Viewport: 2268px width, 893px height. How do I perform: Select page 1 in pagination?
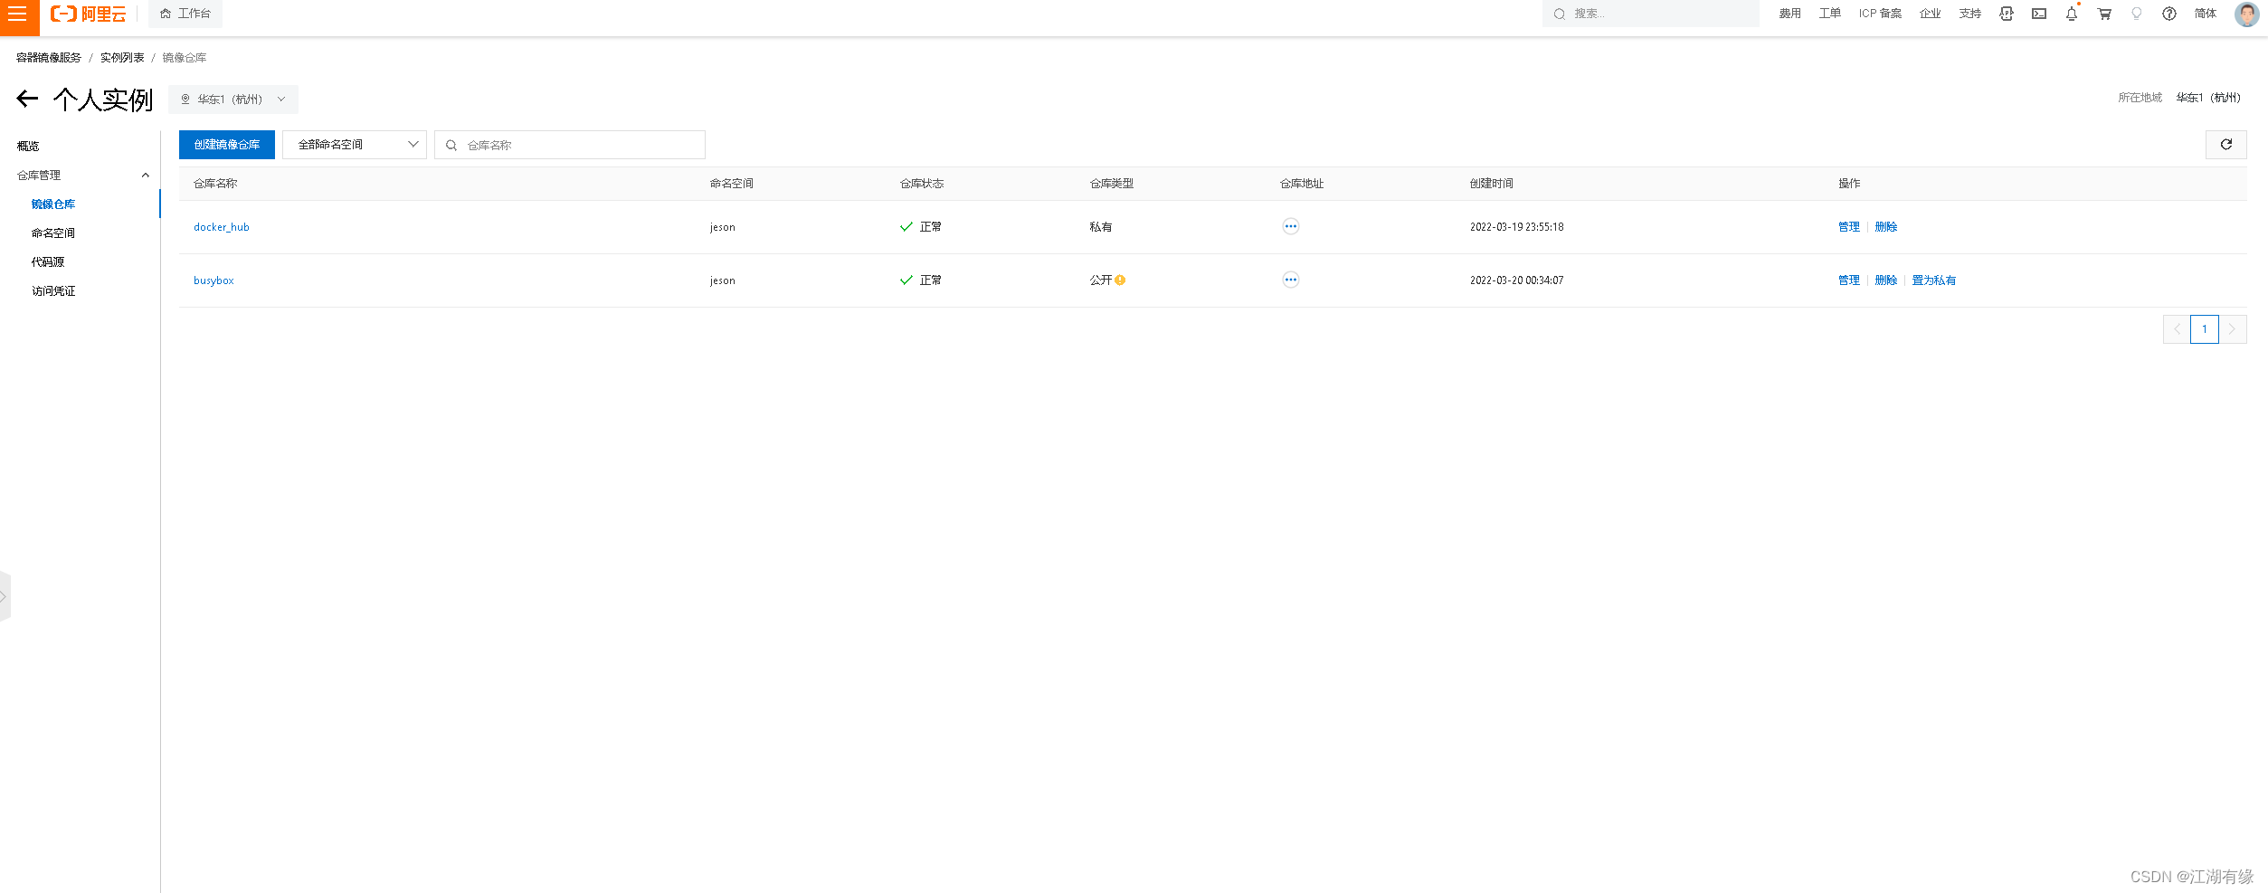click(x=2205, y=328)
